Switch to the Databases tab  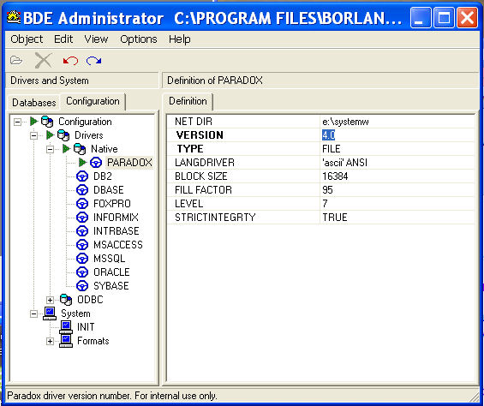(x=34, y=102)
